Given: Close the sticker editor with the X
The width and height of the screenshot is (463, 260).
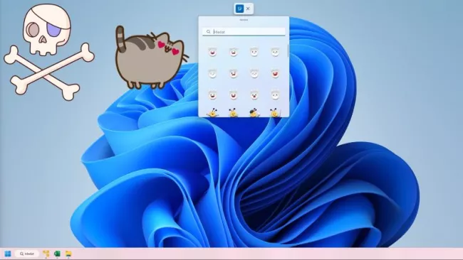Looking at the screenshot, I should click(248, 9).
